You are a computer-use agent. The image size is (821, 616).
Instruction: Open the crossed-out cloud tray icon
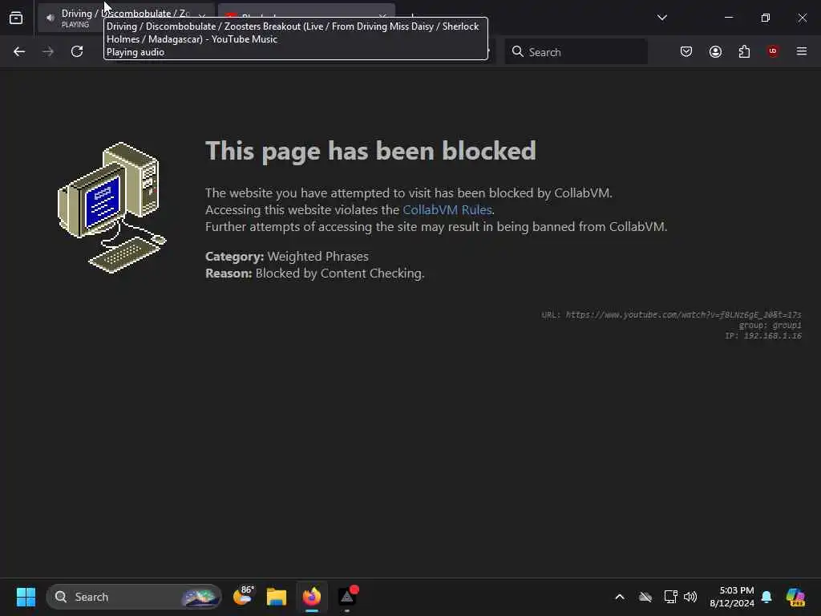[x=645, y=597]
